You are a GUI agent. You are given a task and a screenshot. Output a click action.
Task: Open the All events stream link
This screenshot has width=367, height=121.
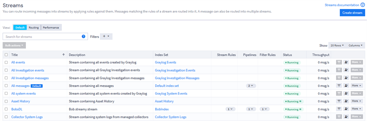point(18,62)
